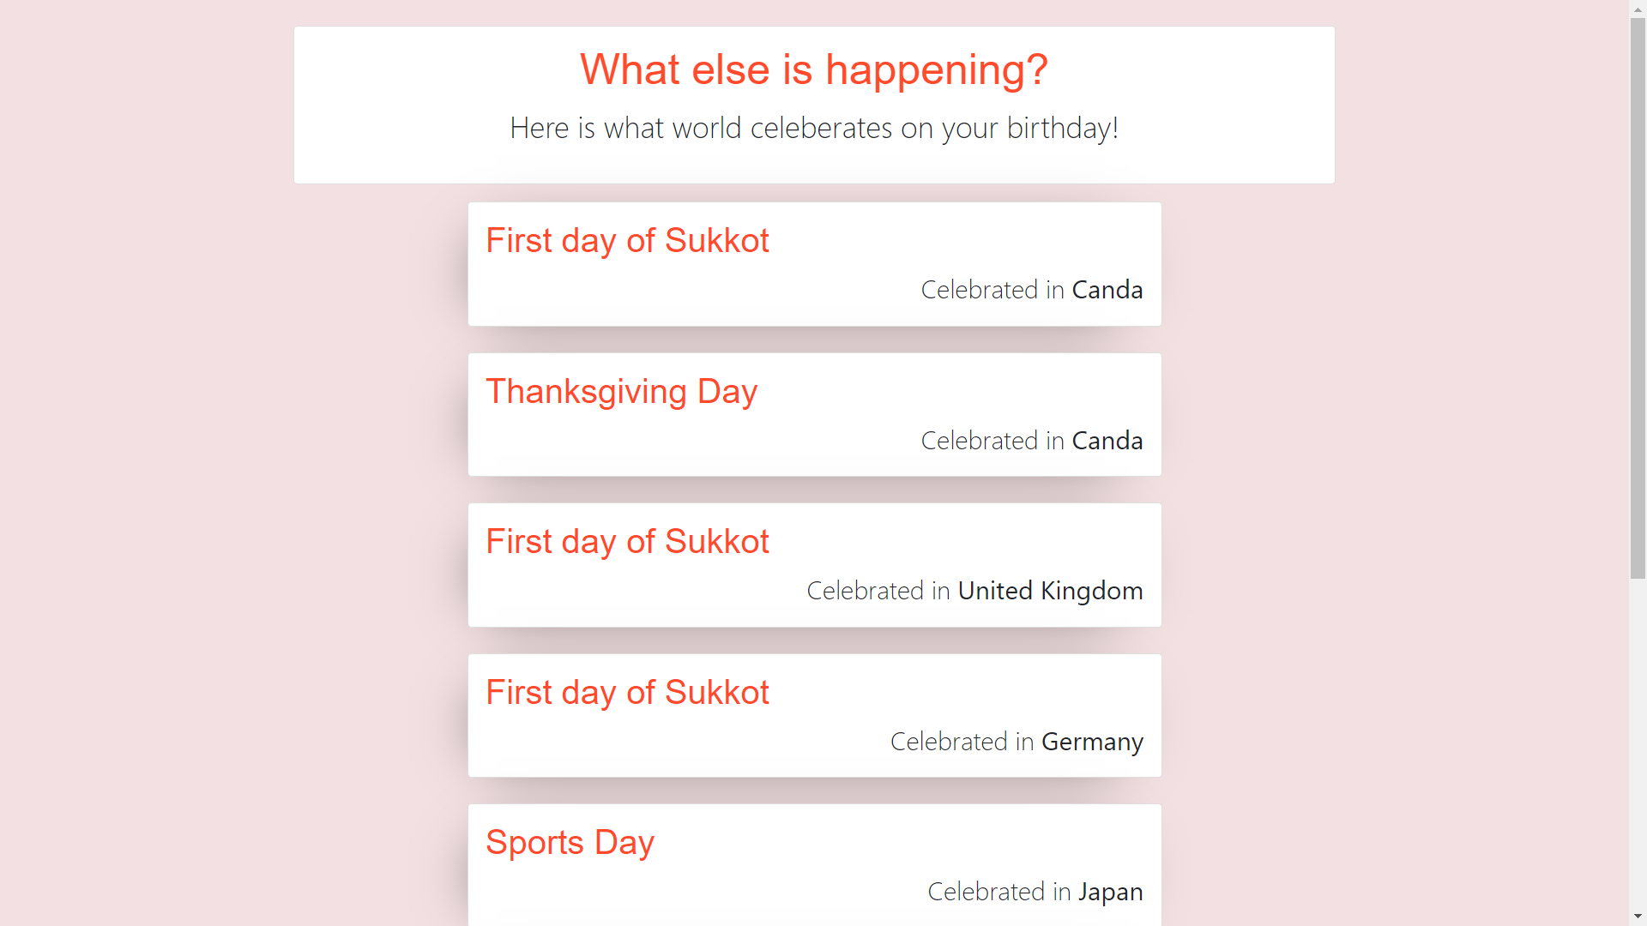Viewport: 1647px width, 926px height.
Task: Click "Canda" in the Thanksgiving Day card
Action: (1107, 441)
